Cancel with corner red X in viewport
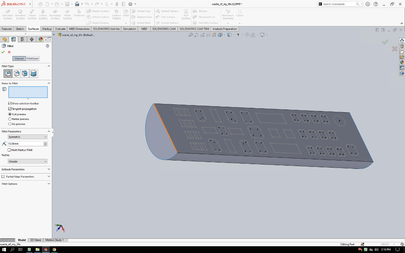Image resolution: width=405 pixels, height=253 pixels. [x=395, y=49]
